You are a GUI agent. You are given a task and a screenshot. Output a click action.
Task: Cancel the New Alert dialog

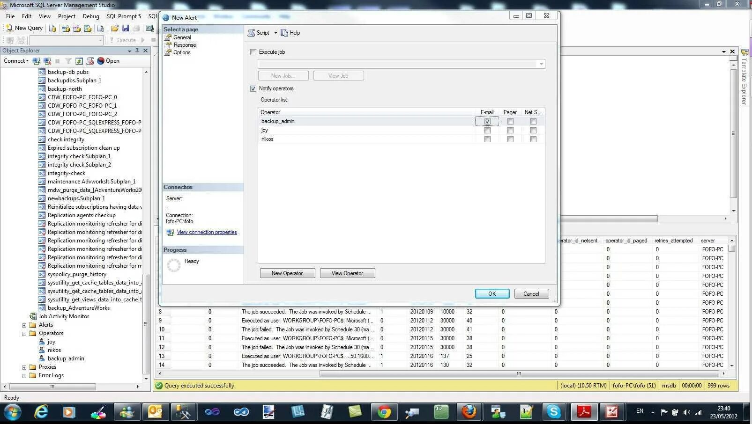(x=531, y=294)
